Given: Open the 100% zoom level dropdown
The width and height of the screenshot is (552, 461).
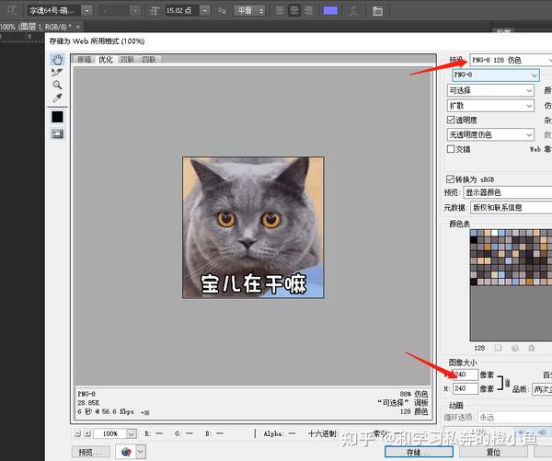Looking at the screenshot, I should 132,434.
